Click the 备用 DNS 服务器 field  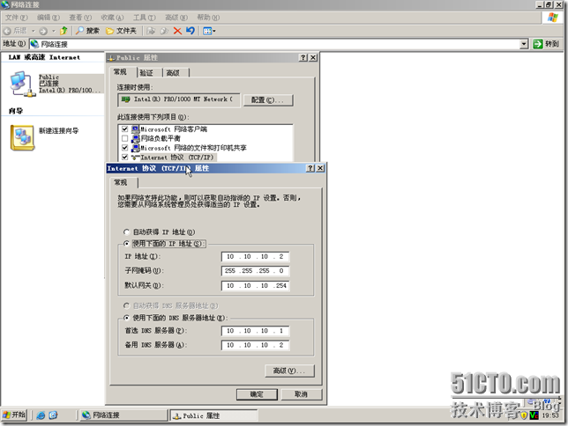(x=256, y=345)
